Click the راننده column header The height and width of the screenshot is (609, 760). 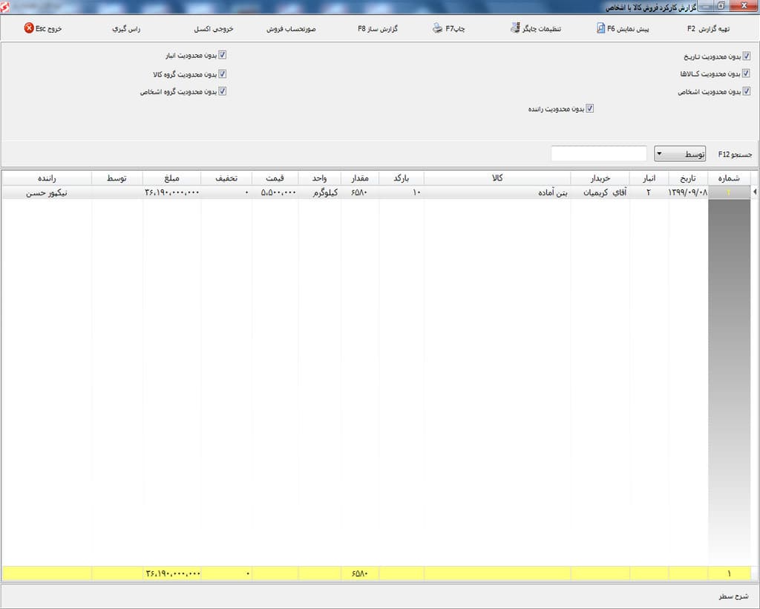[47, 178]
